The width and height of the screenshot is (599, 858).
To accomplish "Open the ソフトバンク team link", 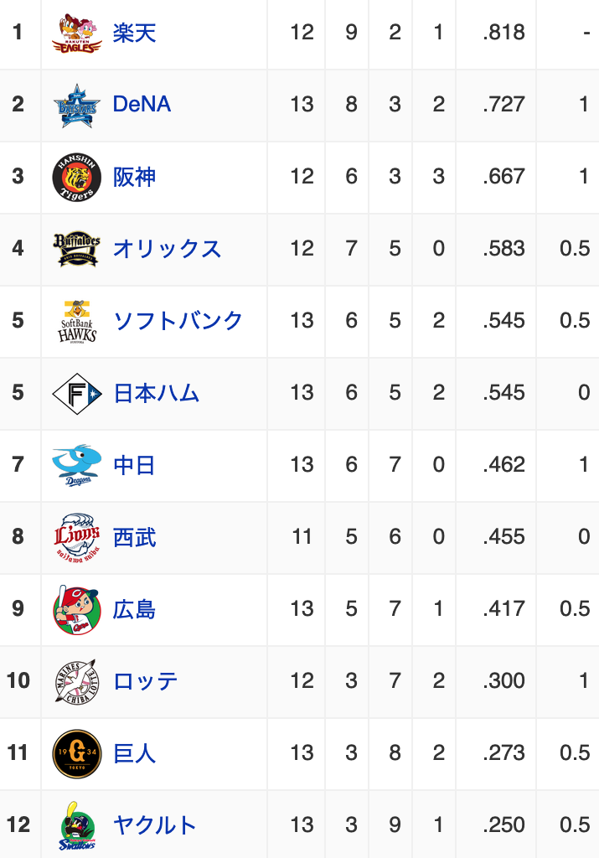I will click(178, 321).
